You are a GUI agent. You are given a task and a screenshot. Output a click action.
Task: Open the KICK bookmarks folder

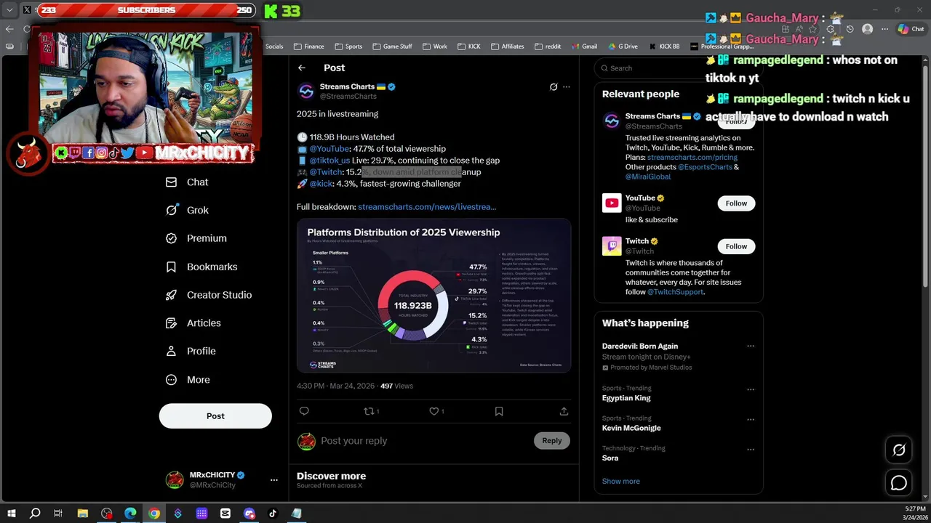click(468, 46)
